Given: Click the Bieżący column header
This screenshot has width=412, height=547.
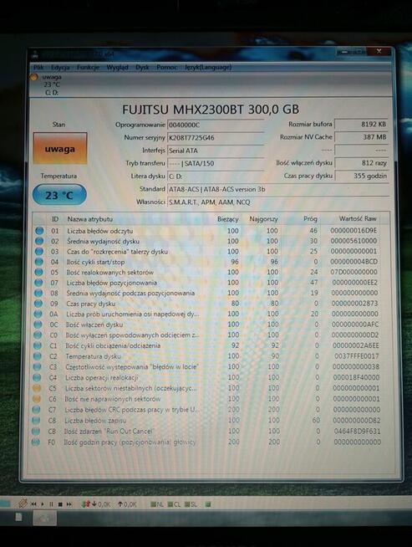Looking at the screenshot, I should pyautogui.click(x=227, y=219).
